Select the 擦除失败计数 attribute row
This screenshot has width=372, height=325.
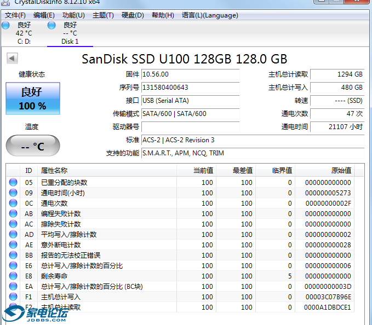(x=180, y=224)
